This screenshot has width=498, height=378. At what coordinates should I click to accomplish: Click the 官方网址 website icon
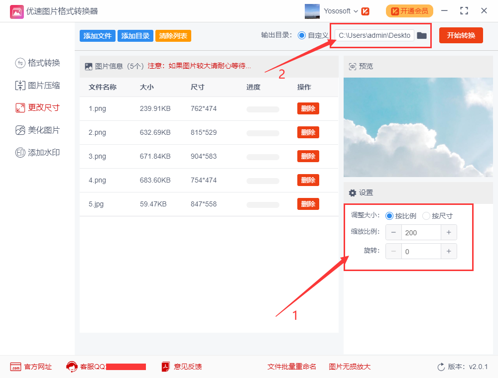point(15,367)
